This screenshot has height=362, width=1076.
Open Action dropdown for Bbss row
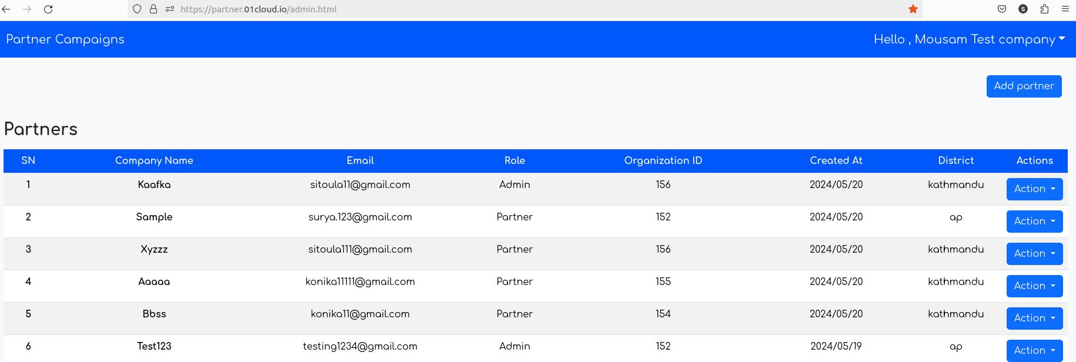tap(1034, 319)
